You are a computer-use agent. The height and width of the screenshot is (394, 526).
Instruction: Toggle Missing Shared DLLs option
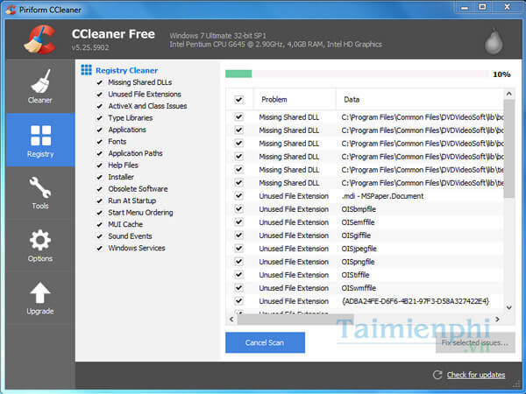click(99, 82)
